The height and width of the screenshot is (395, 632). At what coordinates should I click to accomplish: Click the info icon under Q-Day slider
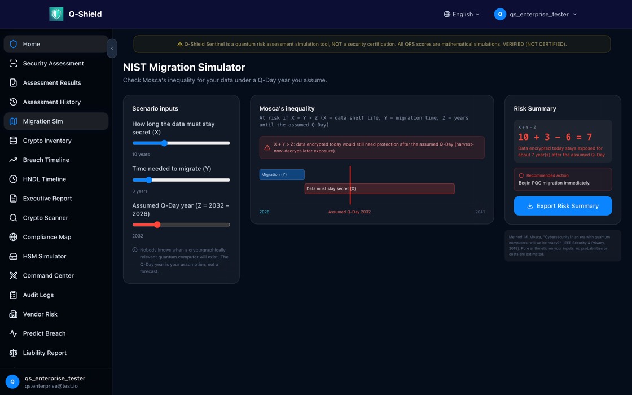(x=135, y=250)
